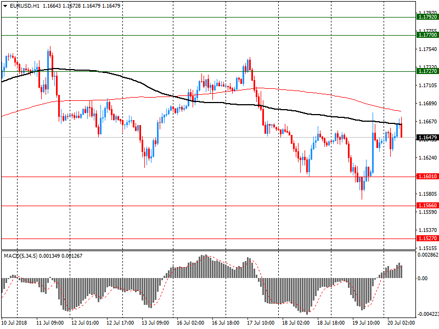Click the 1.17105 price scale label
The width and height of the screenshot is (439, 329).
427,86
